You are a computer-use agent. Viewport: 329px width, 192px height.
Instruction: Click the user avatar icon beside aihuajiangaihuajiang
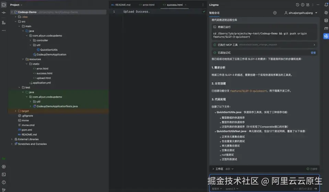coord(286,13)
